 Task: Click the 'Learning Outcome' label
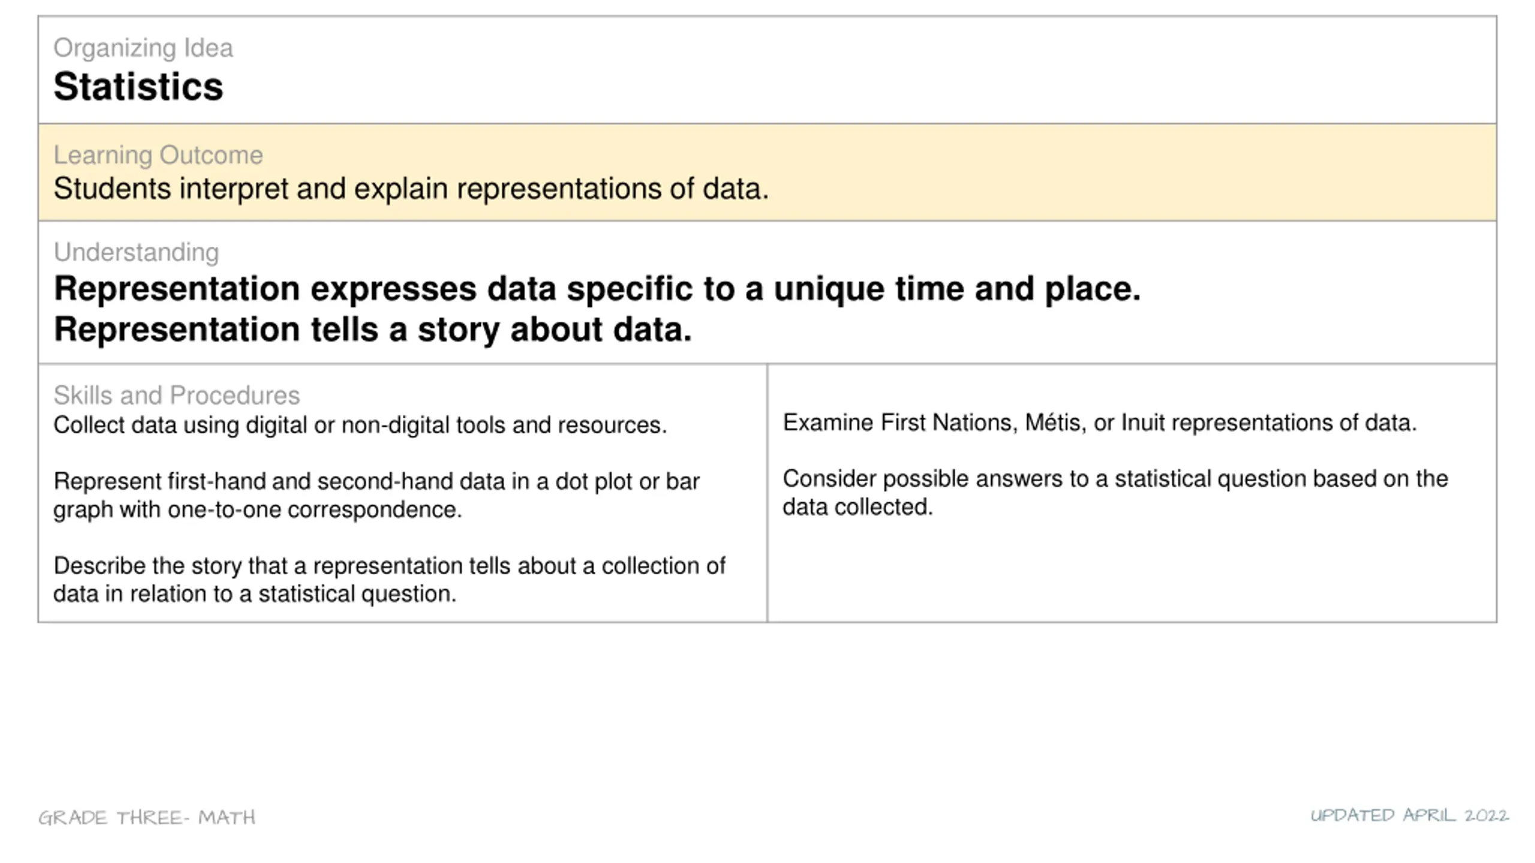pos(158,155)
